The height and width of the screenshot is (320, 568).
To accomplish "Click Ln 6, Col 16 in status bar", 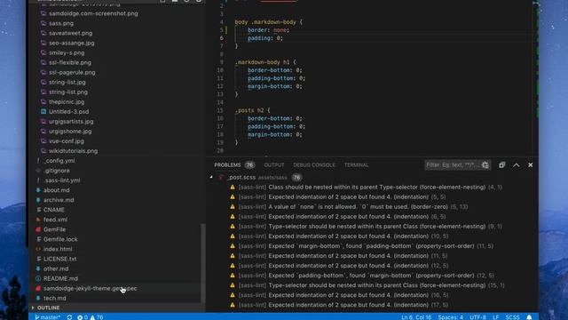I will click(416, 317).
